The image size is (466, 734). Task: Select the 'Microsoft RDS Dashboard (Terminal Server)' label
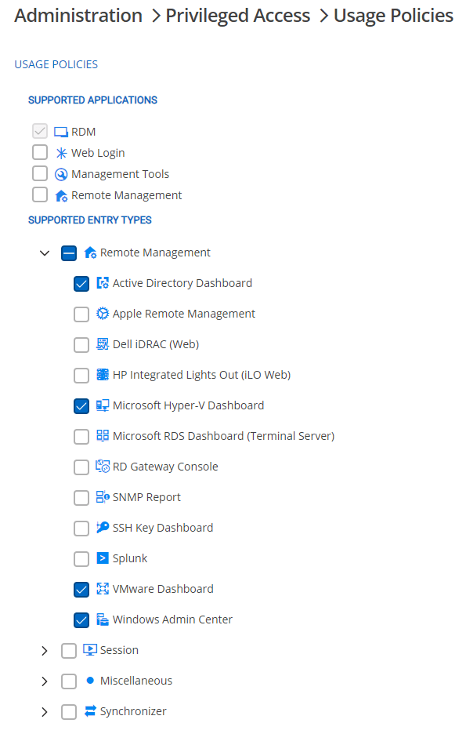click(223, 436)
